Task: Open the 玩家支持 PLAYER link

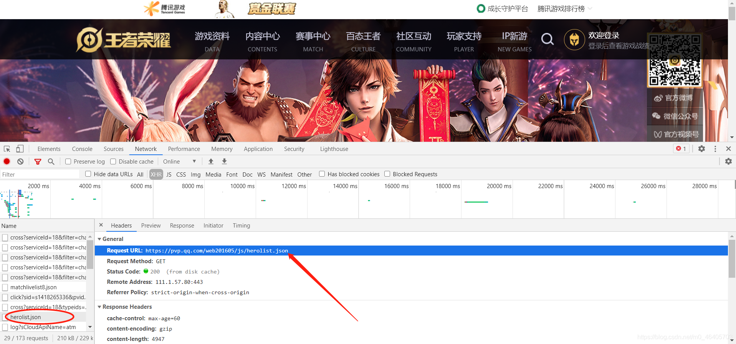Action: pos(464,41)
